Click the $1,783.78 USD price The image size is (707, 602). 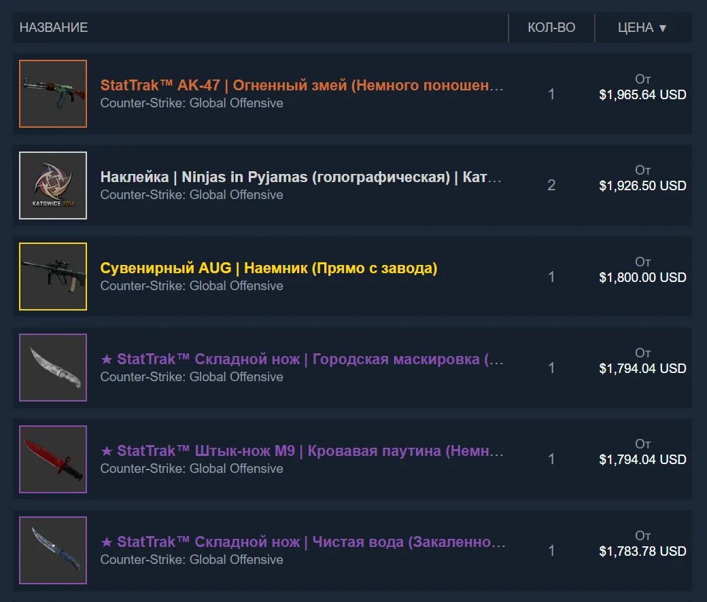642,551
